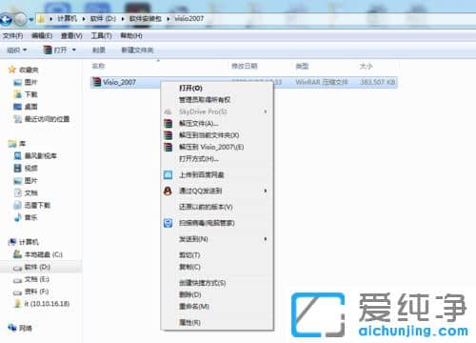This screenshot has height=343, width=476.
Task: Open 暴风影视库 library in sidebar
Action: click(x=35, y=155)
